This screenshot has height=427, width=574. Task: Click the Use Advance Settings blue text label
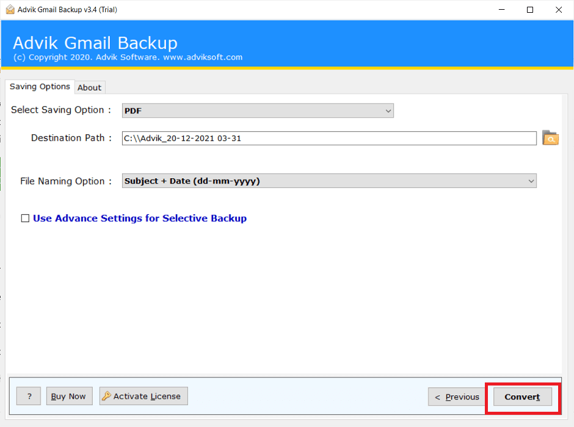140,218
